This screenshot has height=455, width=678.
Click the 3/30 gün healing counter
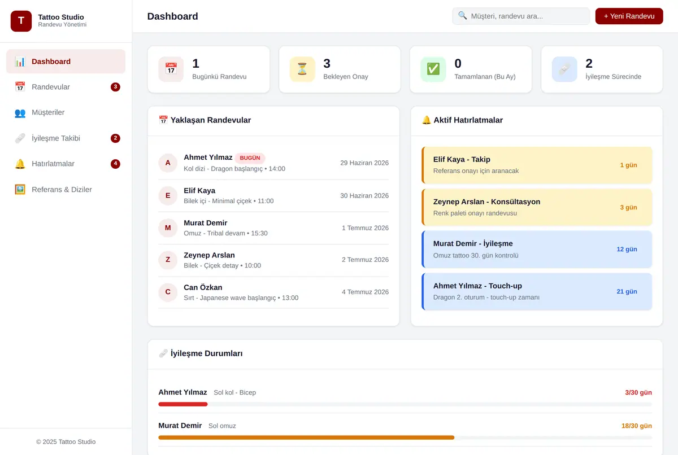pos(638,392)
